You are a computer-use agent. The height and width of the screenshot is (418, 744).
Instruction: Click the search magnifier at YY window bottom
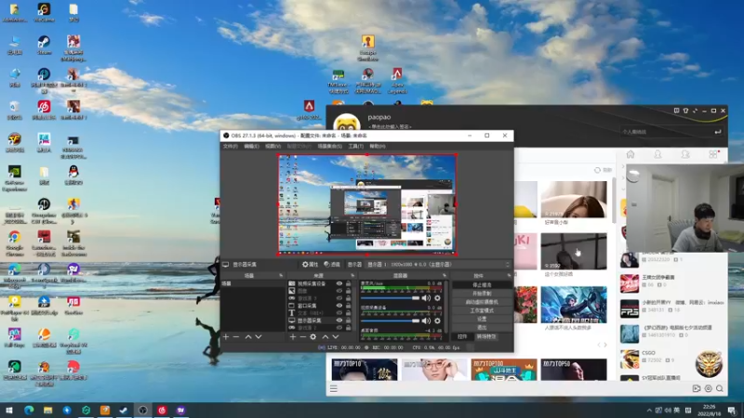coord(720,388)
